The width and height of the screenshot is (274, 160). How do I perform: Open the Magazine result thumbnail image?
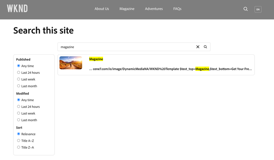pos(71,63)
